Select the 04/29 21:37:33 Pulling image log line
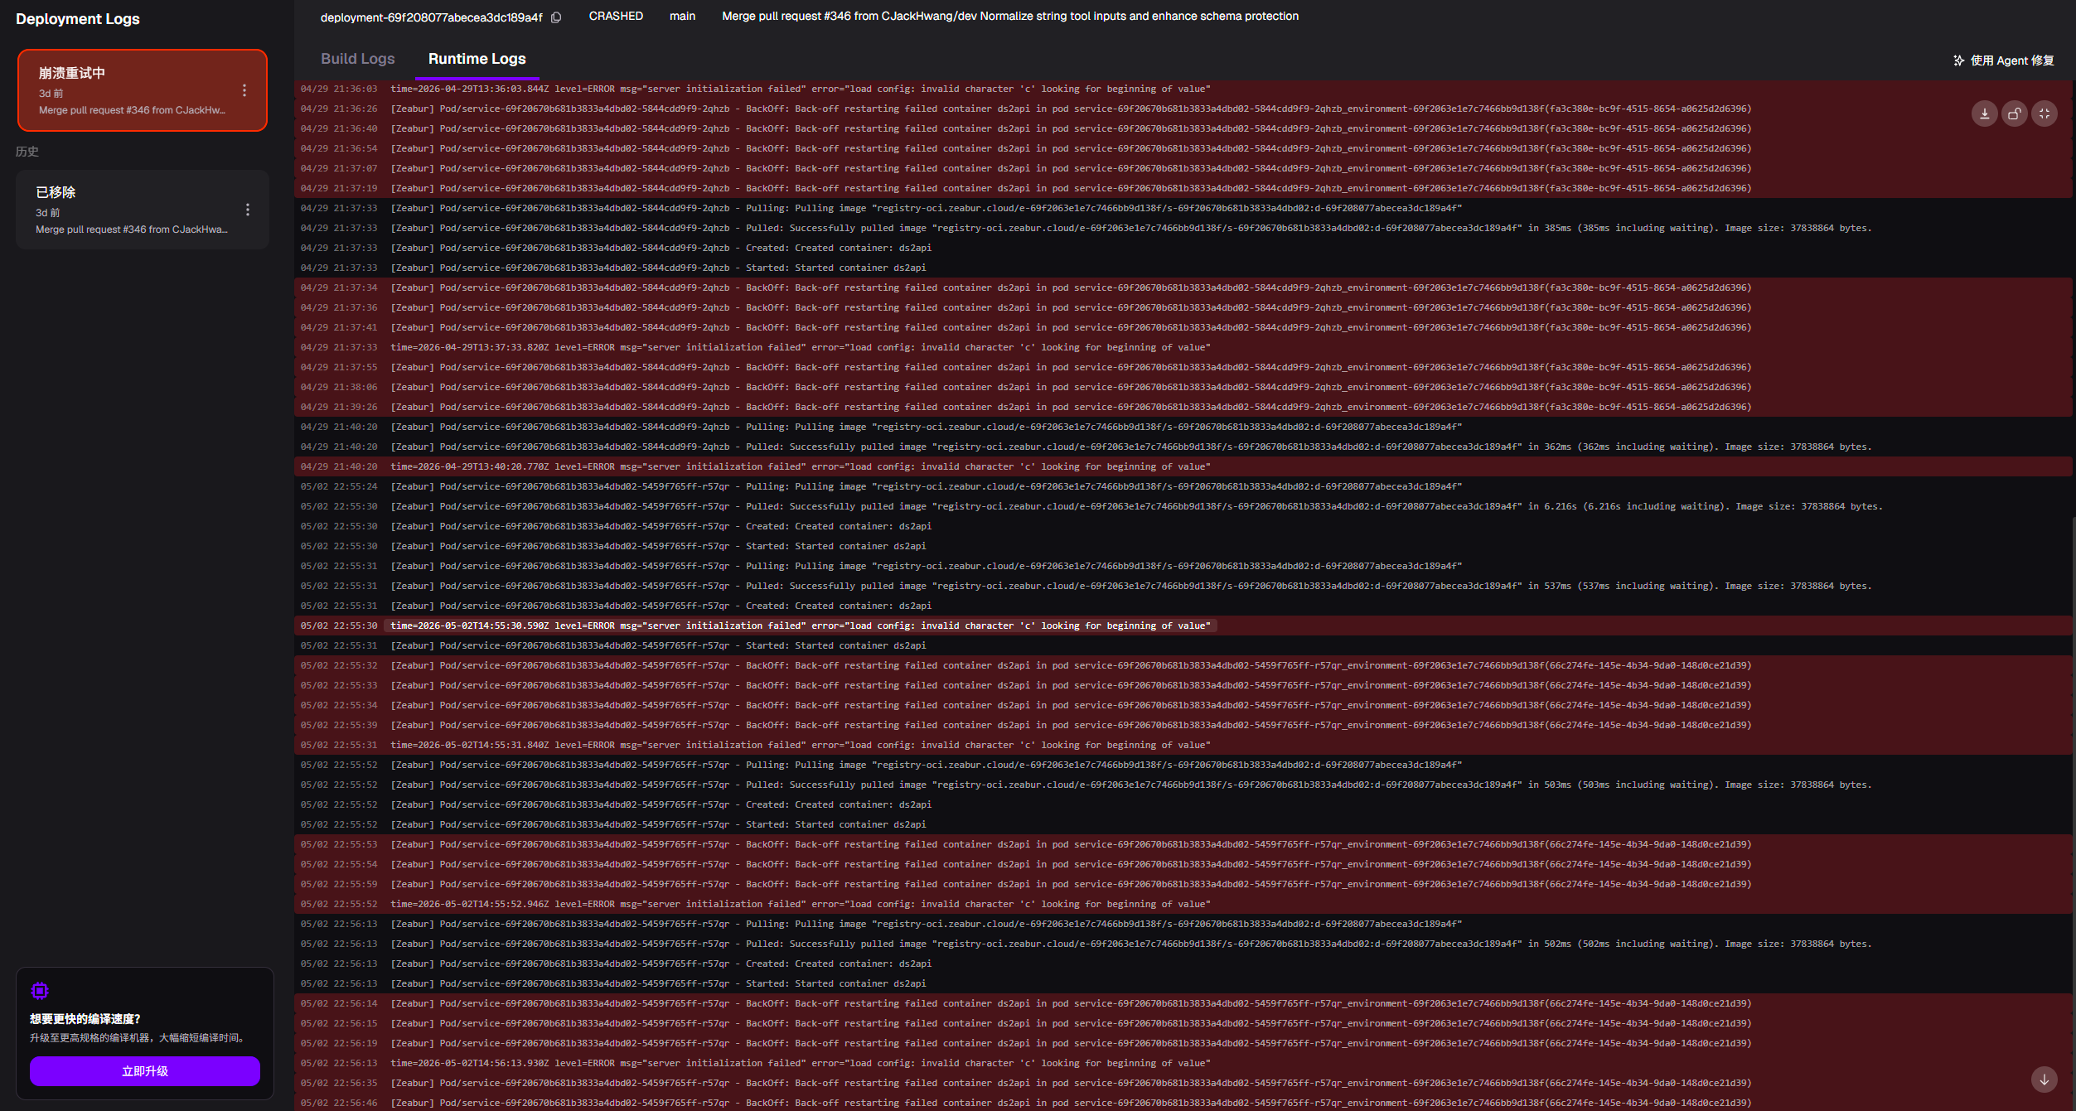The width and height of the screenshot is (2076, 1111). 1183,208
